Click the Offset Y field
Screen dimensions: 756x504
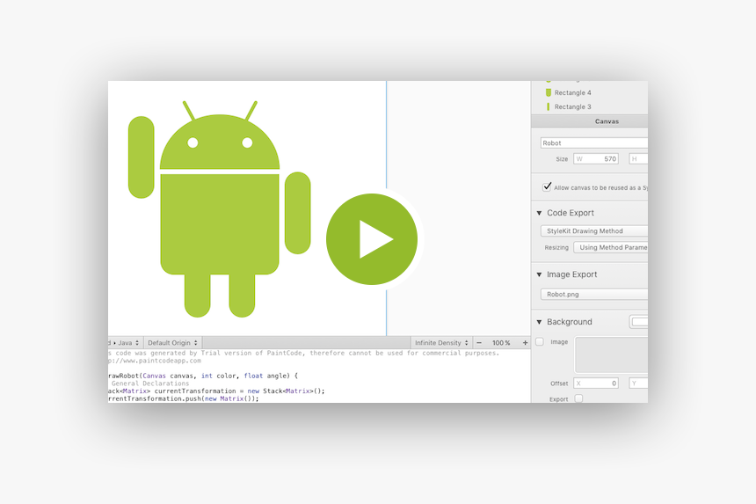638,383
